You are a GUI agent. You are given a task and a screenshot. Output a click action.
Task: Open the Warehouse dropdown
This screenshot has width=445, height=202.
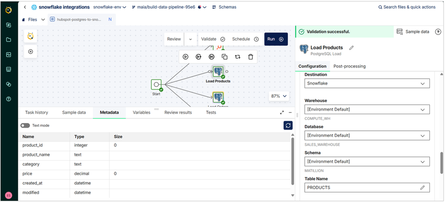pyautogui.click(x=367, y=109)
